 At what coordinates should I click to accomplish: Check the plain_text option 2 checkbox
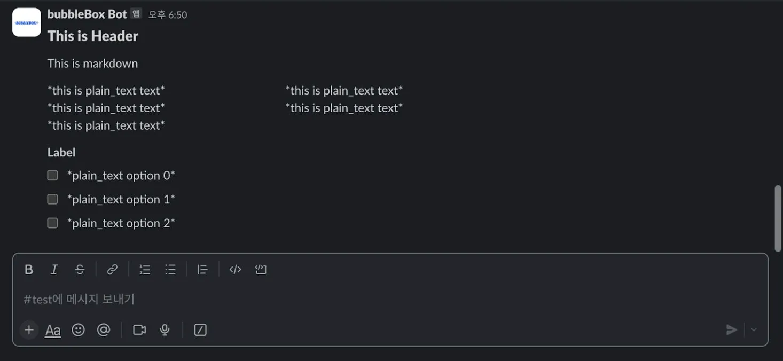click(x=52, y=223)
